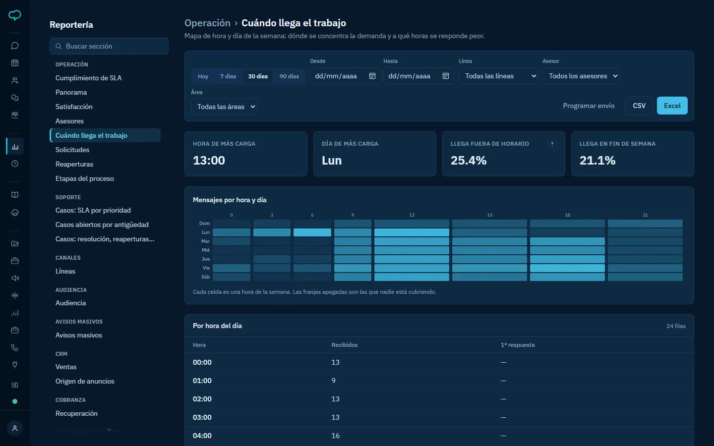The width and height of the screenshot is (714, 446).
Task: Click the megaphone announcements sidebar icon
Action: point(15,278)
